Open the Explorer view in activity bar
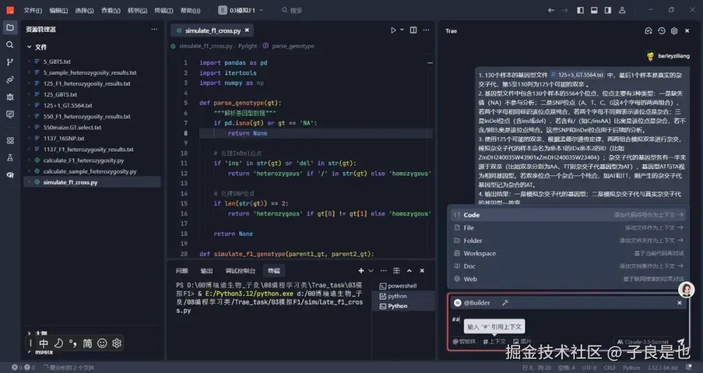 tap(10, 28)
